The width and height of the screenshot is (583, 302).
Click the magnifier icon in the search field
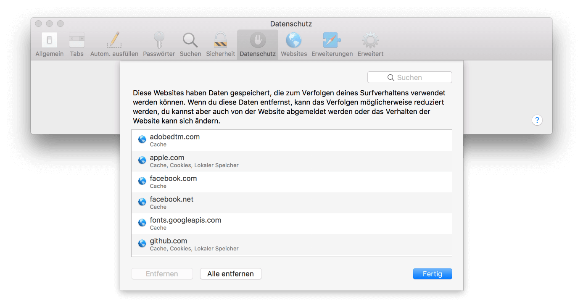tap(391, 78)
